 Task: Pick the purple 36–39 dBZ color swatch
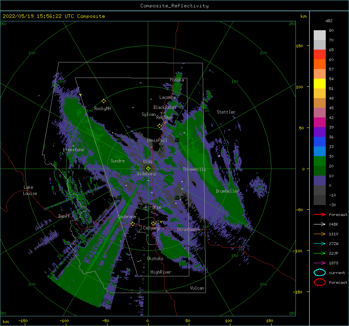[320, 132]
